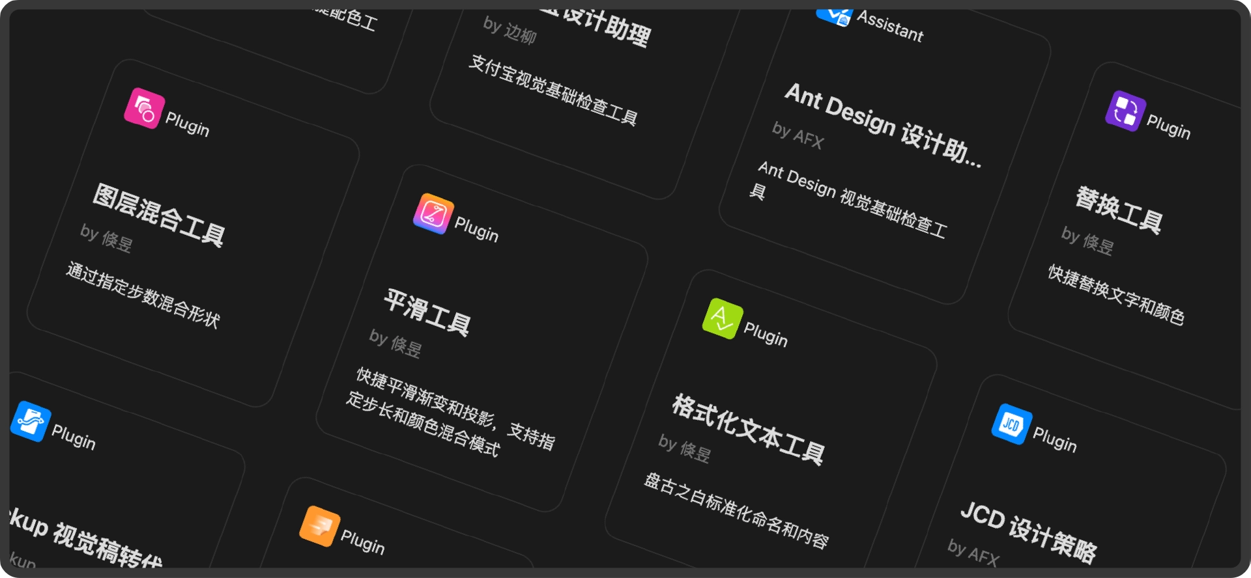
Task: Click description 盘古之白标准化命名和内容
Action: point(736,512)
